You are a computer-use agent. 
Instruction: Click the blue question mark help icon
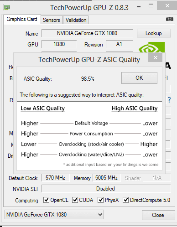[x=169, y=100]
